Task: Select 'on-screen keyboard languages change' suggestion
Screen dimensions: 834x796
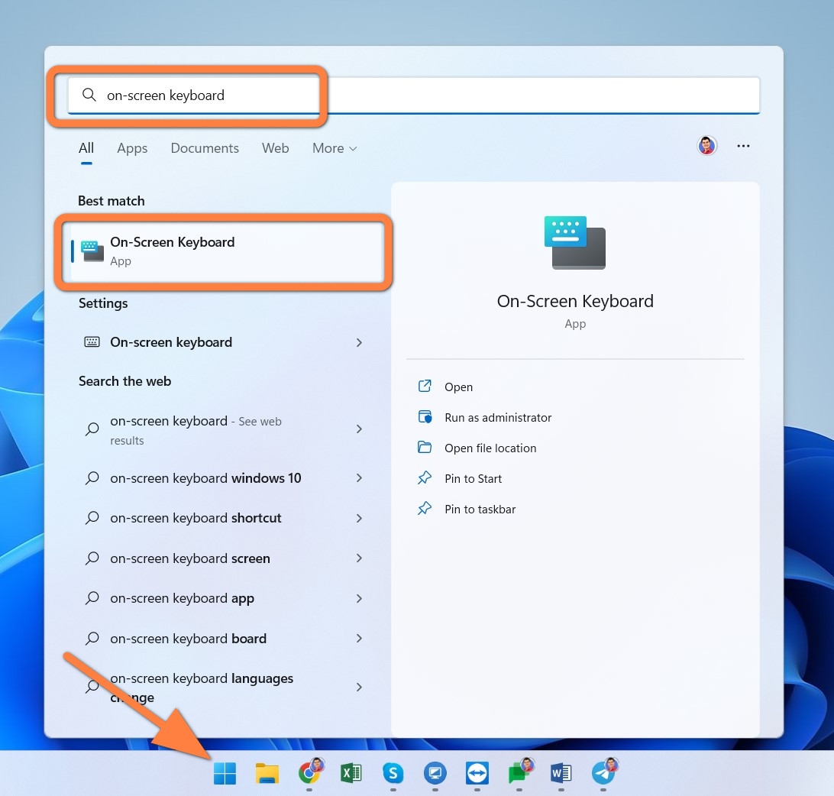Action: [x=222, y=687]
